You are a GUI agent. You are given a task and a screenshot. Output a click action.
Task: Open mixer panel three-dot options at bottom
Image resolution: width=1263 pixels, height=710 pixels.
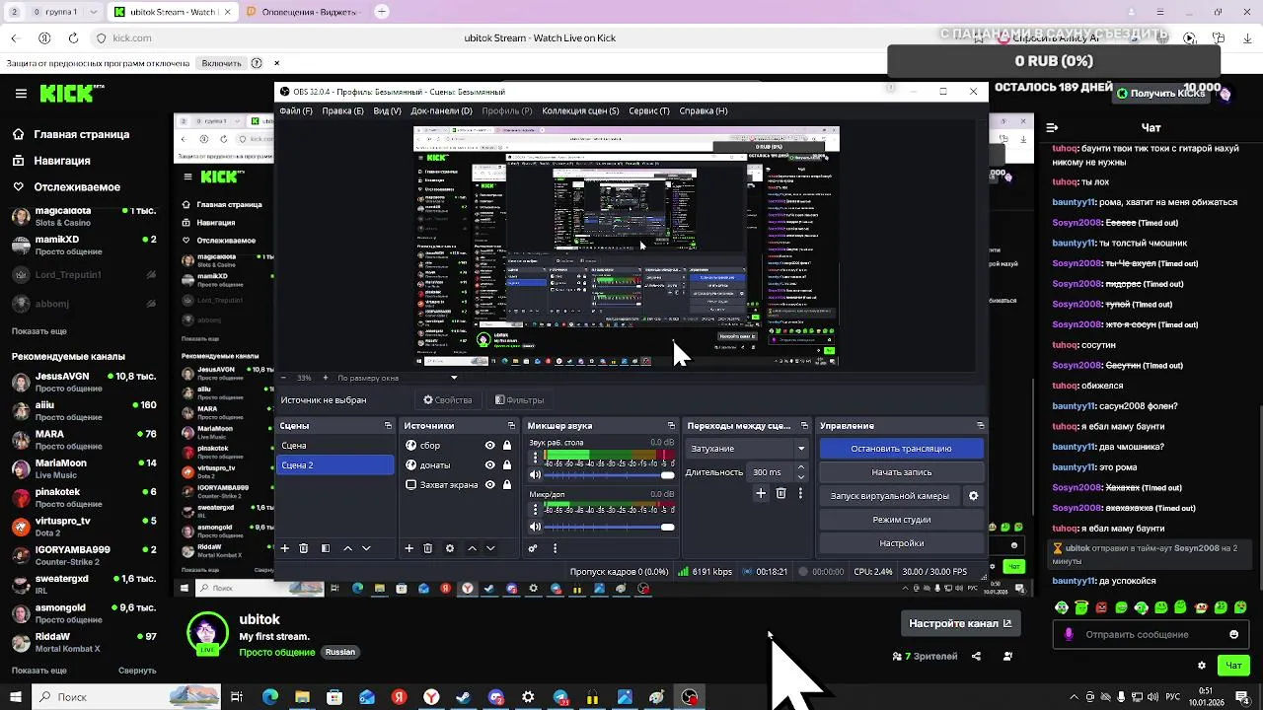pos(555,548)
